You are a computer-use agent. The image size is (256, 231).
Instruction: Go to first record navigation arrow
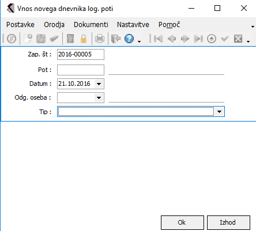[x=159, y=39]
